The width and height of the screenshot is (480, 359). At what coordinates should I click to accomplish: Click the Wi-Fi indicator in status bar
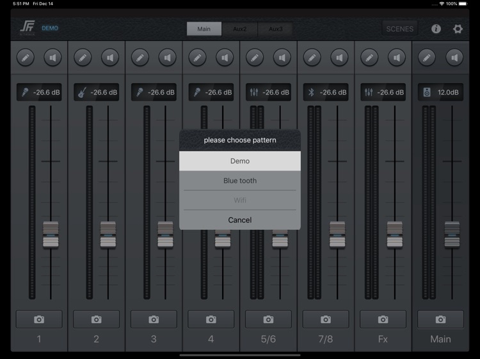[442, 4]
